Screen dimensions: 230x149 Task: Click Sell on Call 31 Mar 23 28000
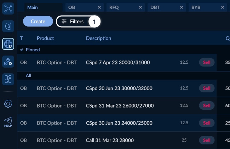click(x=207, y=140)
